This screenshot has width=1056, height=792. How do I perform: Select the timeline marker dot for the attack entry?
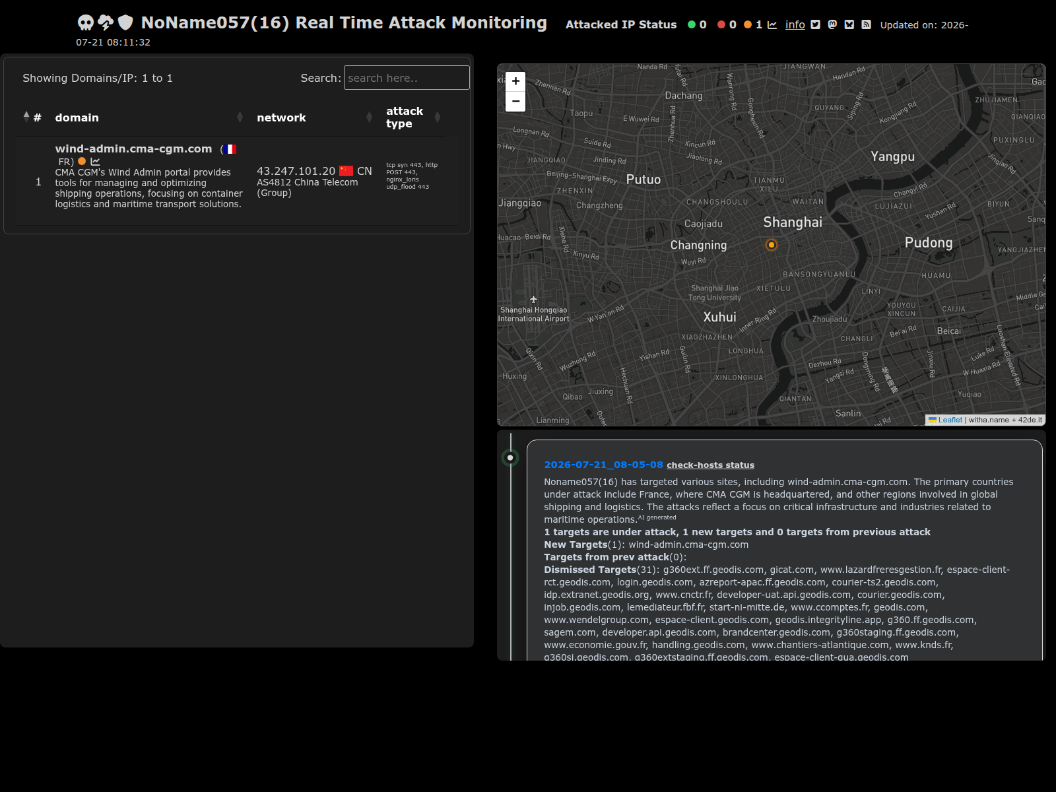(510, 457)
